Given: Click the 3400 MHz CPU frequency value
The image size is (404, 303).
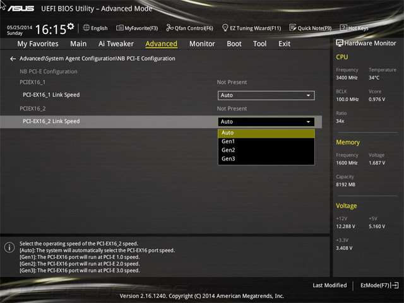Looking at the screenshot, I should pos(347,78).
